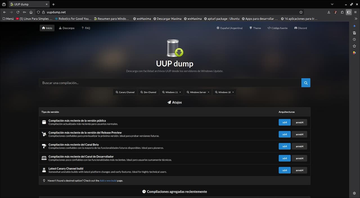360x198 pixels.
Task: Open the browser hamburger menu
Action: click(x=355, y=12)
